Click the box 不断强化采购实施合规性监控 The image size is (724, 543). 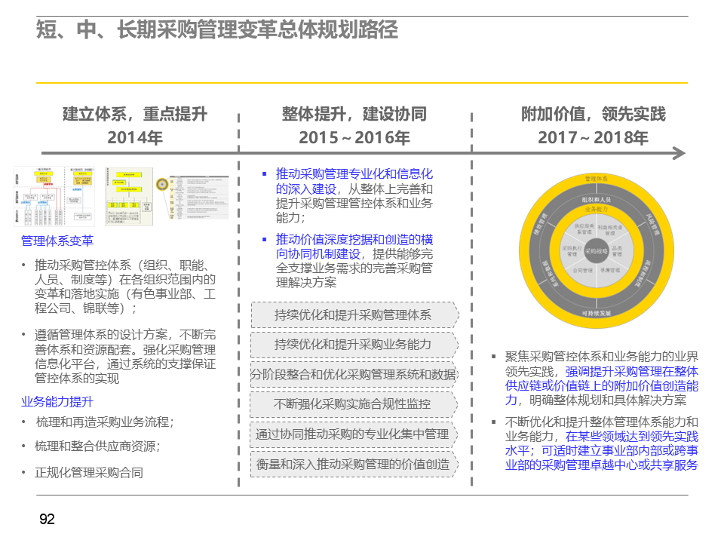coord(354,404)
